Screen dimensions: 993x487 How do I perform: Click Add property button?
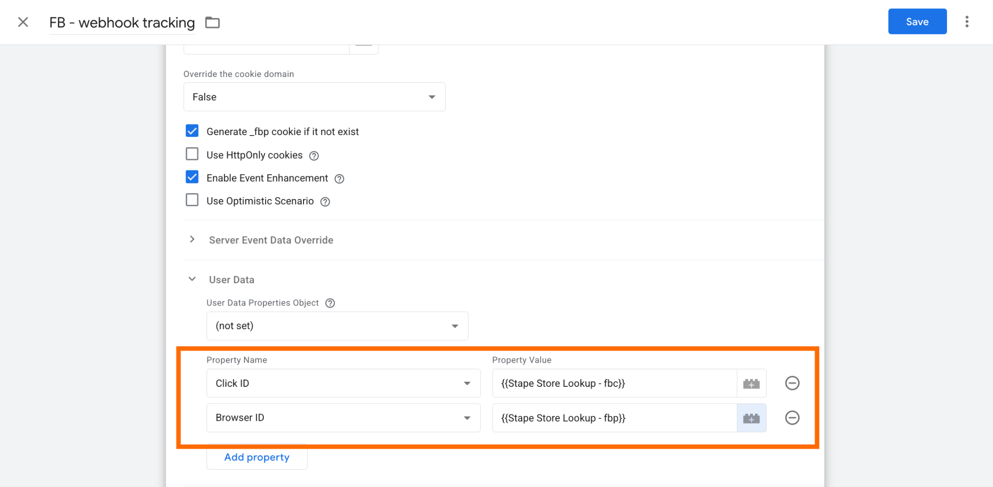(257, 457)
